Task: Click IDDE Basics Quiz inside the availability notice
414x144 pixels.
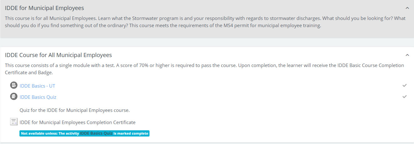Action: pyautogui.click(x=96, y=133)
